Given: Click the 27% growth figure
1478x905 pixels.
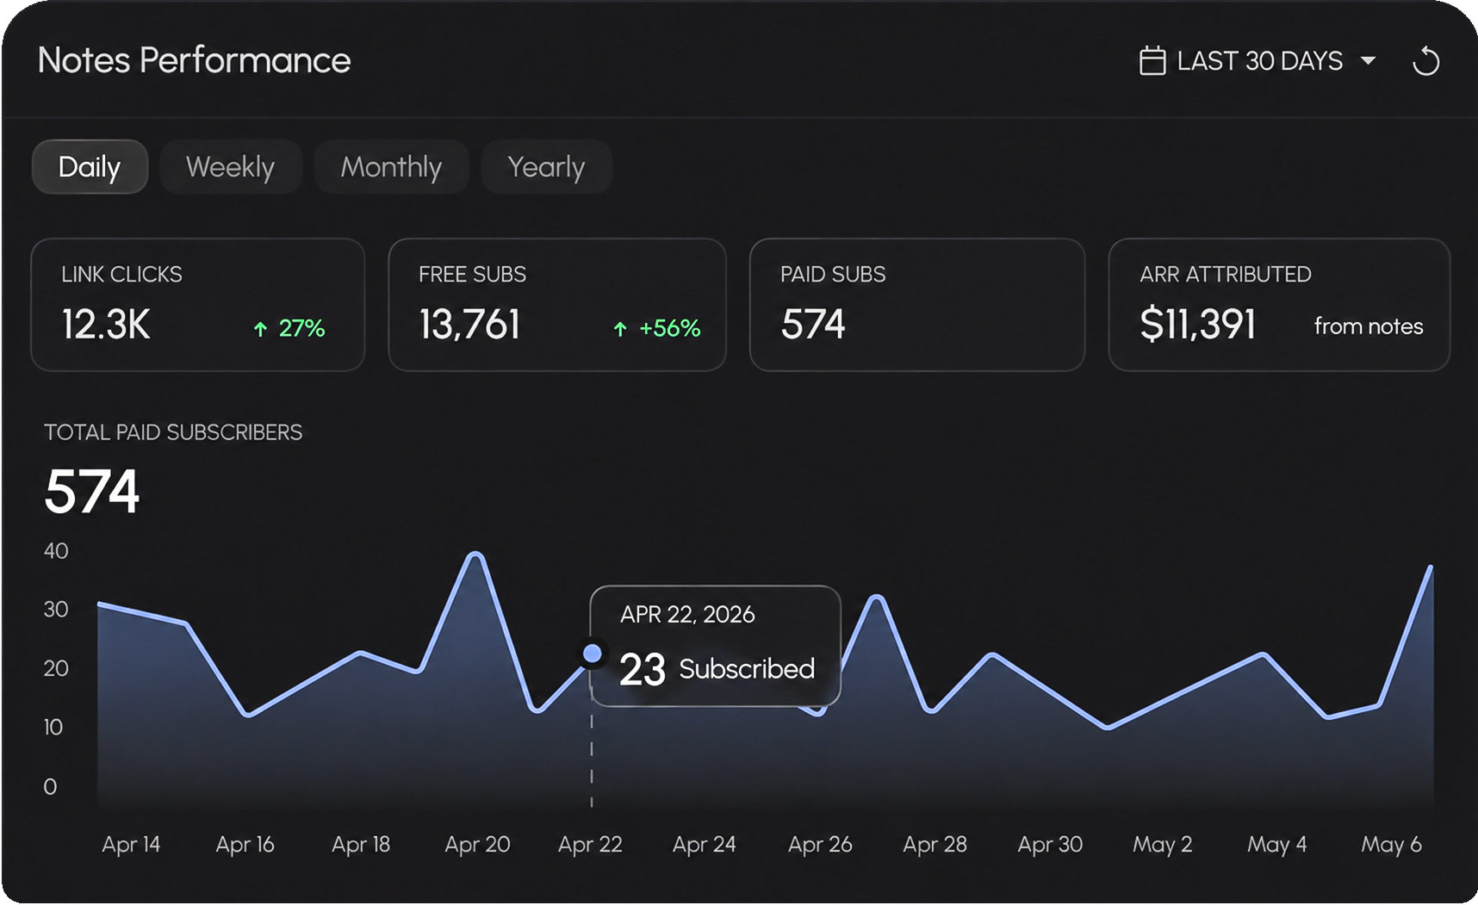Looking at the screenshot, I should coord(301,328).
